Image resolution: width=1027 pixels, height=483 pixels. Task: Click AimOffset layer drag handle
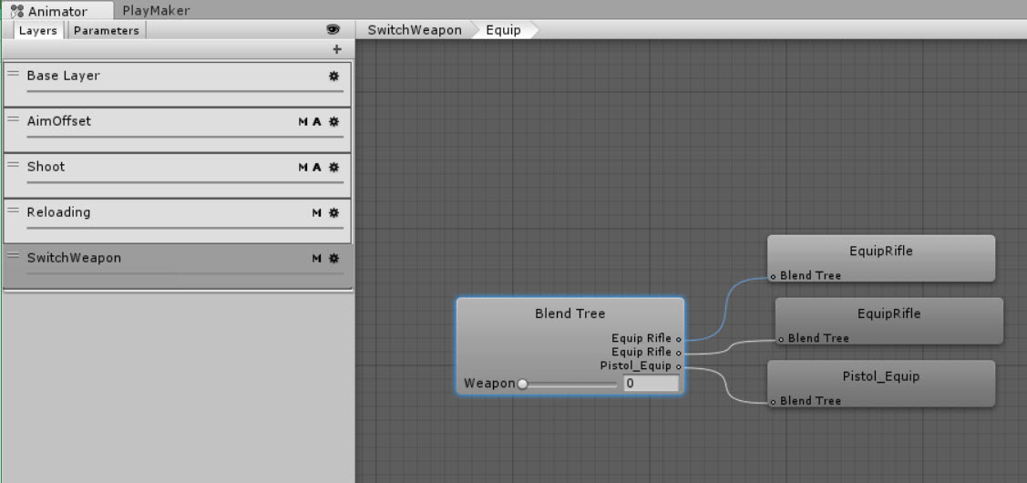(13, 119)
